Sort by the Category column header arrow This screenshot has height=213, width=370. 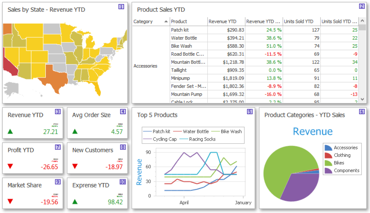coord(166,21)
